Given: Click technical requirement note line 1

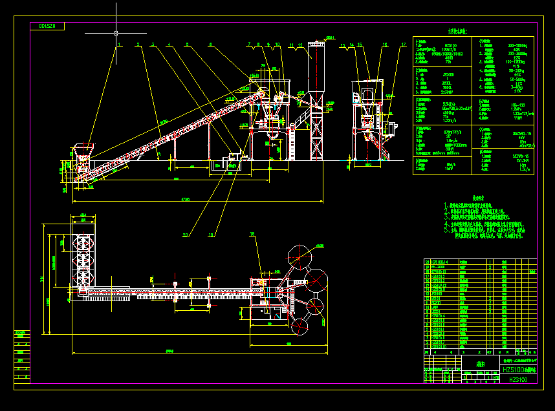Looking at the screenshot, I should [468, 205].
